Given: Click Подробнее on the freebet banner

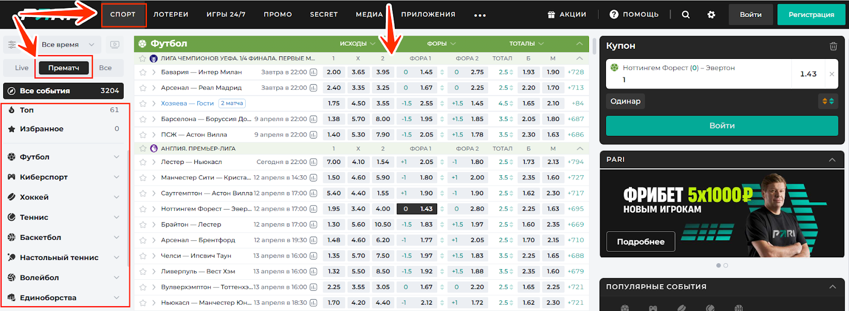Looking at the screenshot, I should (640, 241).
